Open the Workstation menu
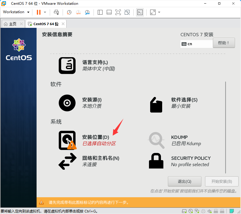241x214 pixels. pos(16,12)
